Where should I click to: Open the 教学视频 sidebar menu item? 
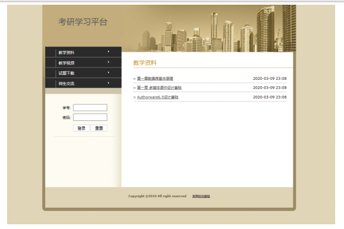click(x=66, y=63)
